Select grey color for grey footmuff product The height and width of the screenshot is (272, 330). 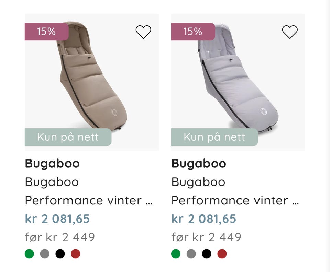191,254
